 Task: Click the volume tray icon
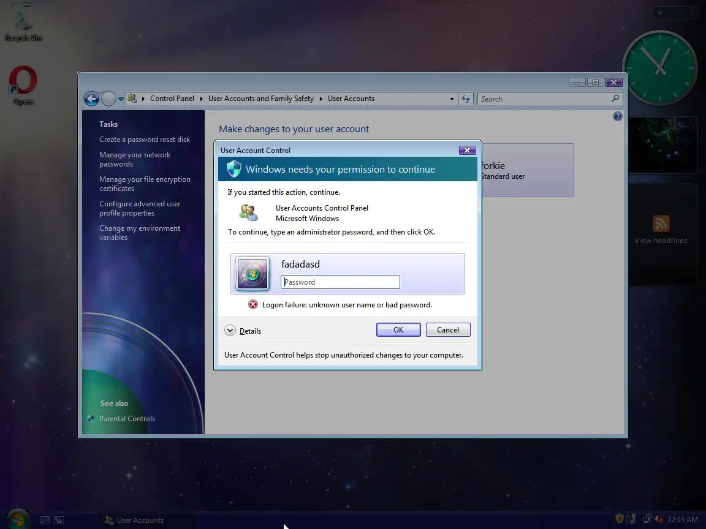658,519
